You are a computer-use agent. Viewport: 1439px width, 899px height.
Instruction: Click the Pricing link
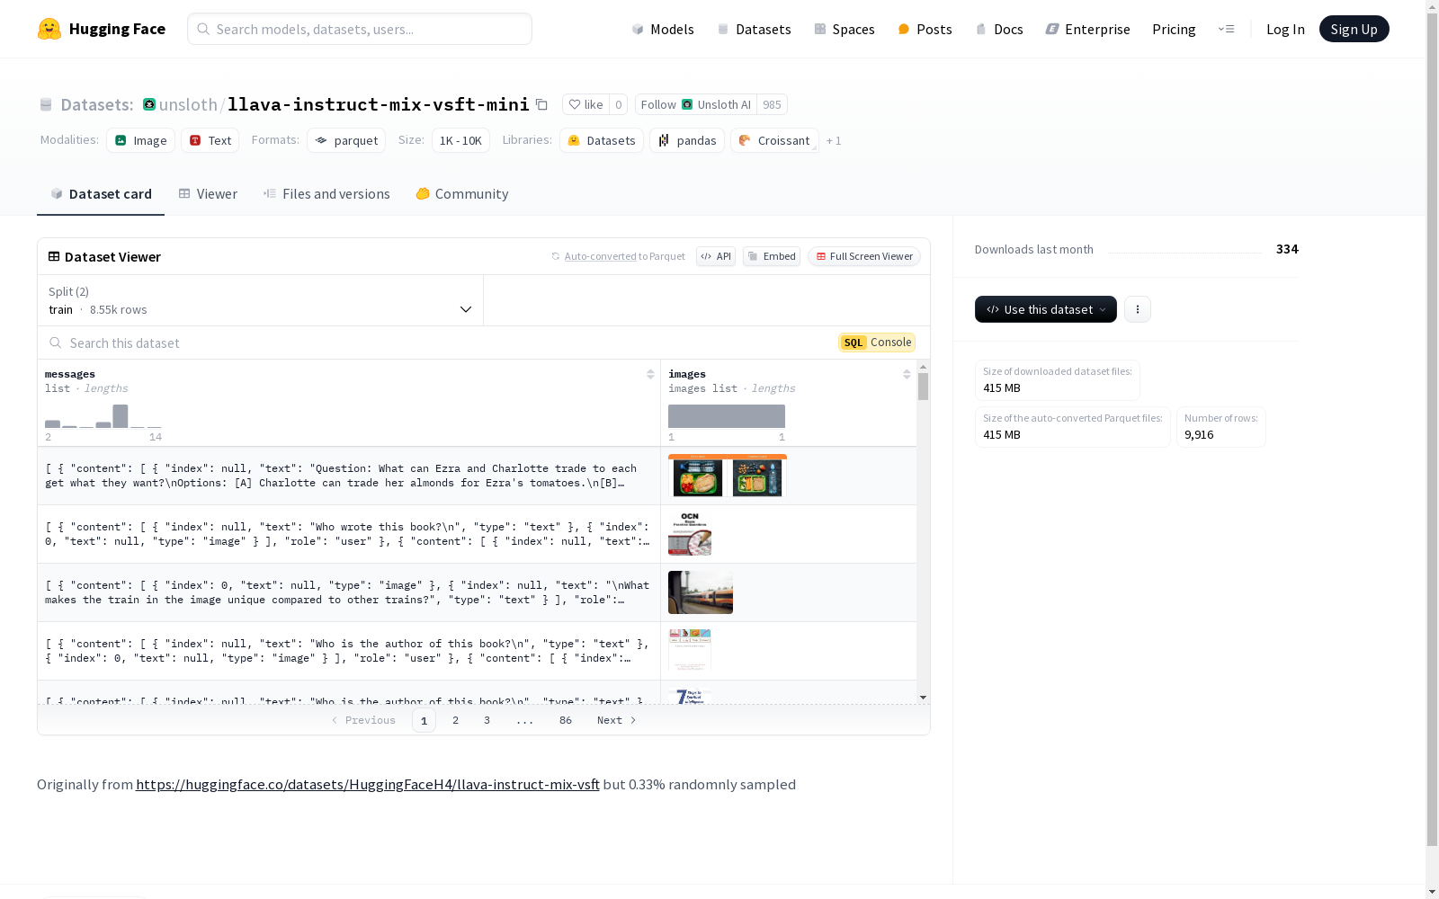(x=1174, y=29)
